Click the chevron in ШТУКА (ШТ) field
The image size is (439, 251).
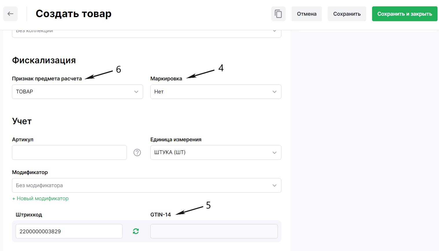pos(274,153)
